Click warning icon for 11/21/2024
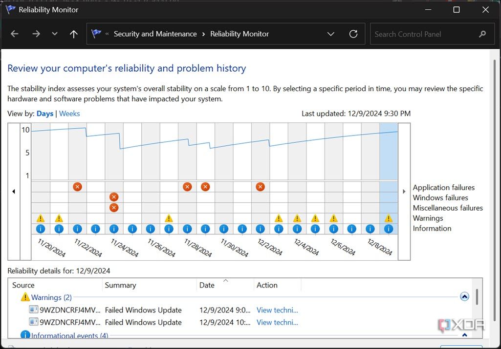The height and width of the screenshot is (349, 501). pos(59,218)
